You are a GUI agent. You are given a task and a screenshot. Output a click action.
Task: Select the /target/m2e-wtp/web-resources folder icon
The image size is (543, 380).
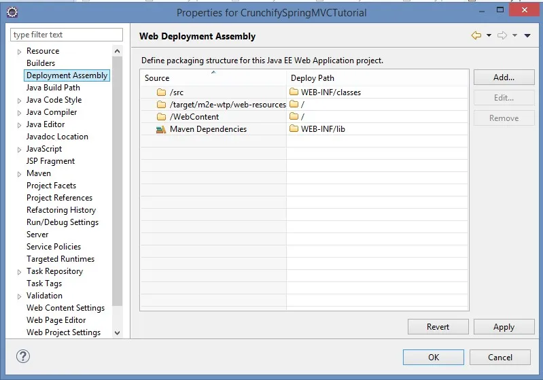[161, 104]
